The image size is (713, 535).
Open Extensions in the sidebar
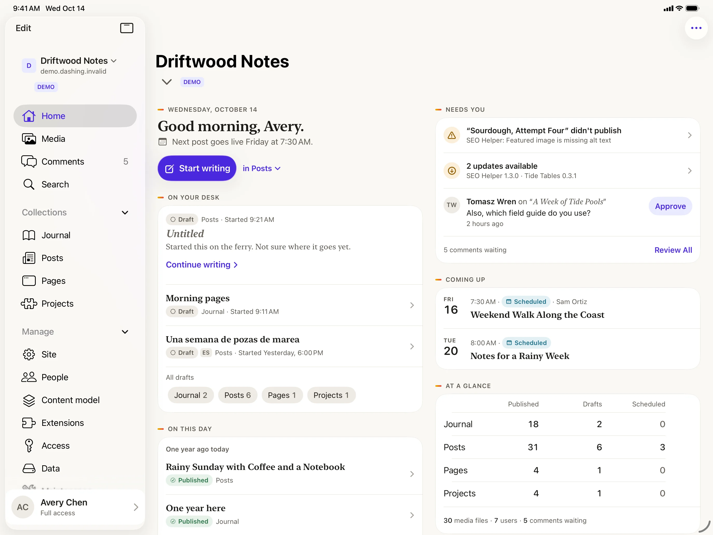click(75, 423)
